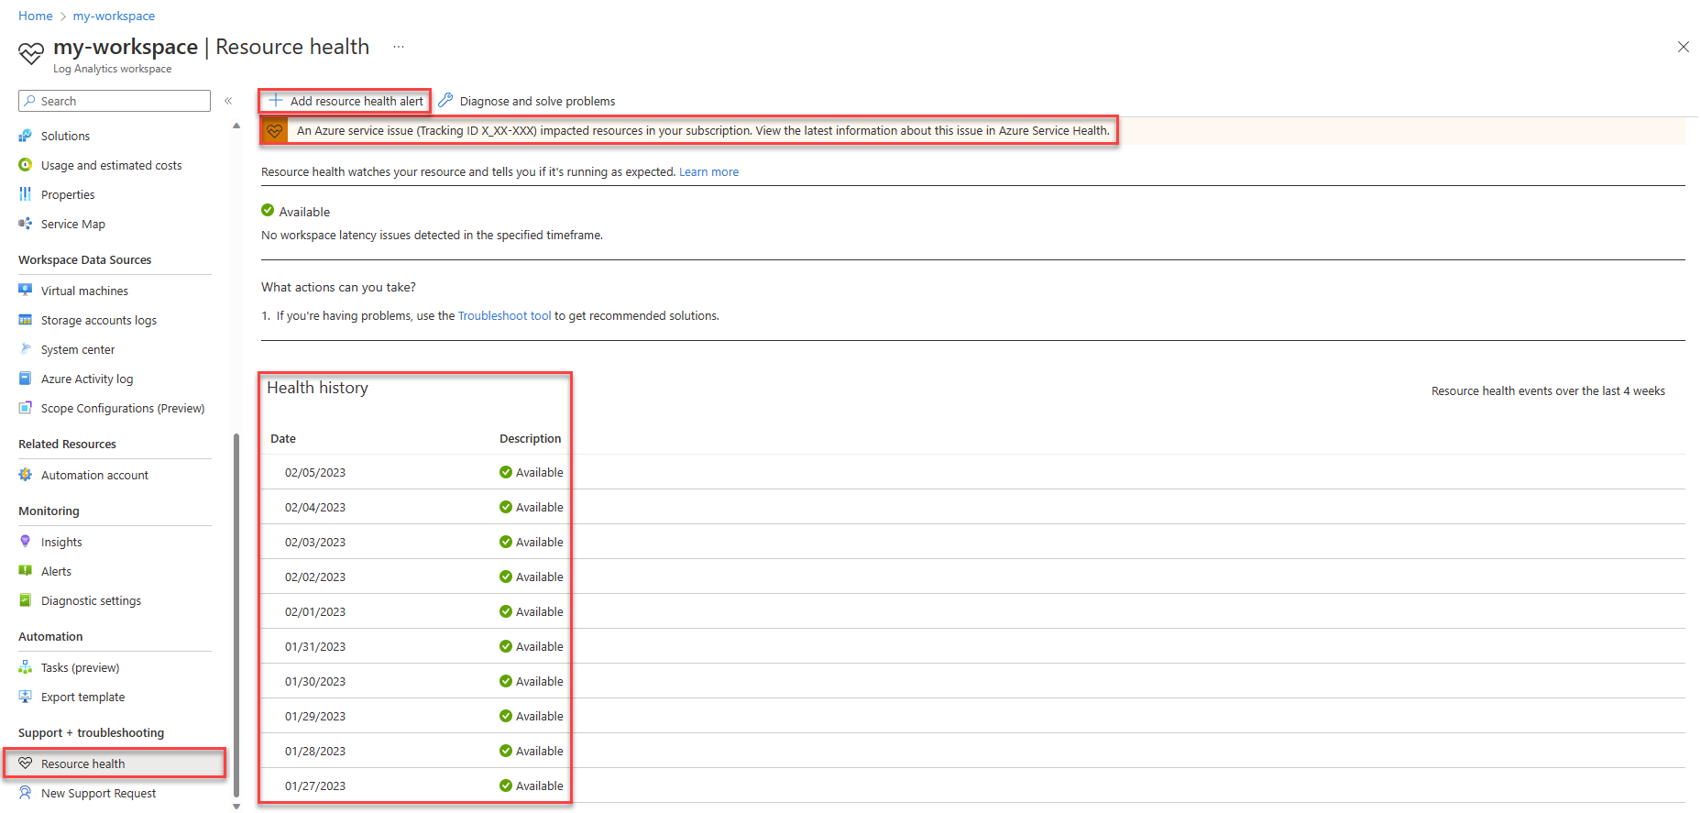
Task: Open Virtual machines data source
Action: 84,291
